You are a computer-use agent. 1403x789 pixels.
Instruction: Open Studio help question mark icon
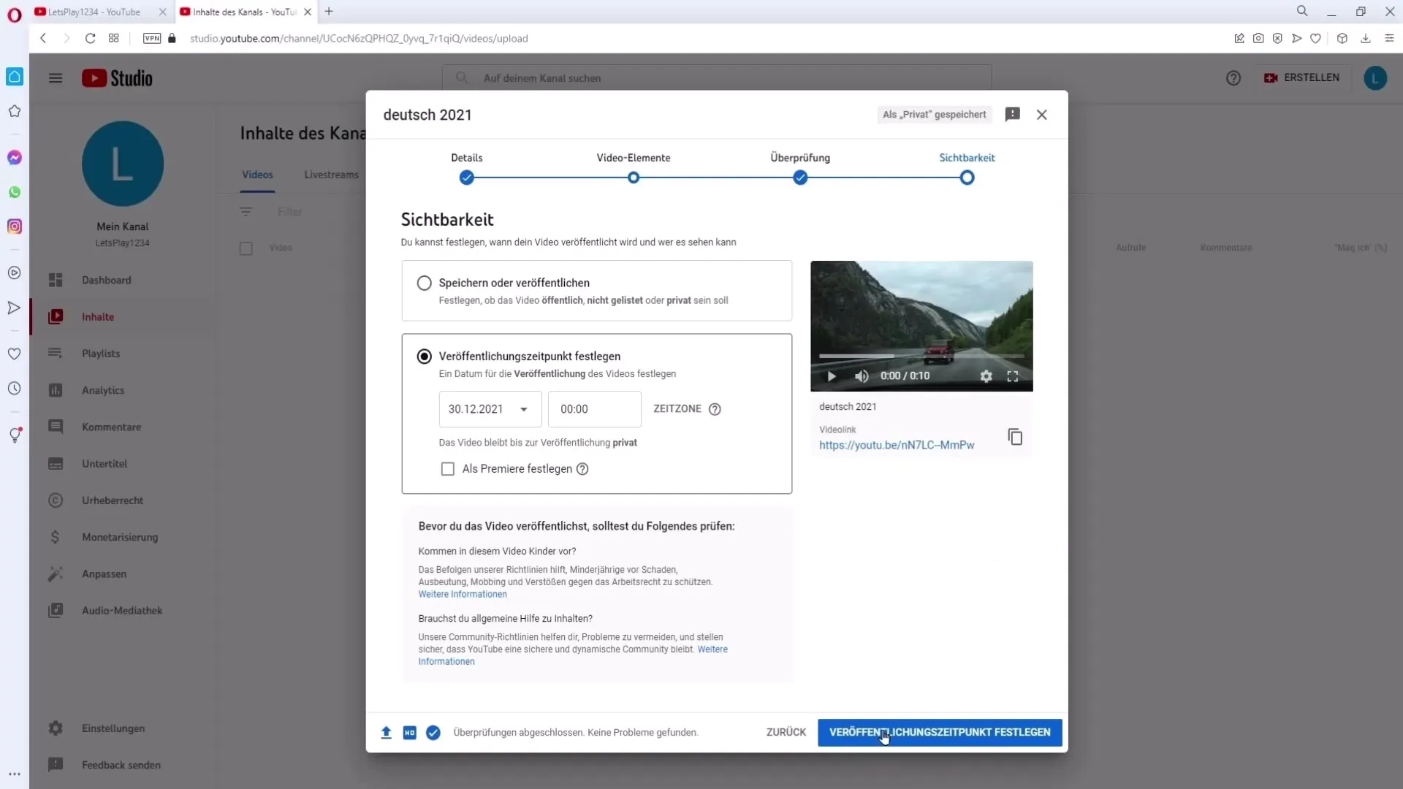point(1233,78)
